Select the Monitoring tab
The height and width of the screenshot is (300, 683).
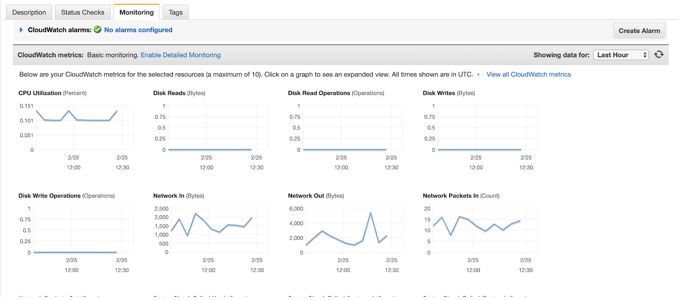(137, 12)
